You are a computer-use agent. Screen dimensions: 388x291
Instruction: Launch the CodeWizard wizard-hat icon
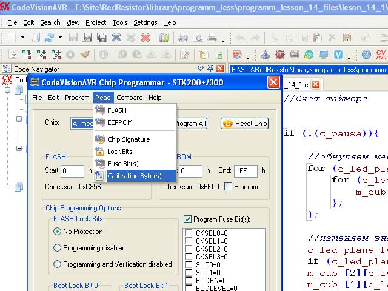point(266,54)
